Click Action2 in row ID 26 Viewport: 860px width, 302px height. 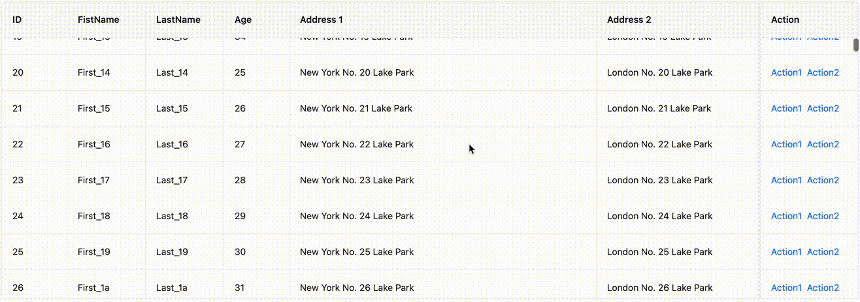pos(823,288)
